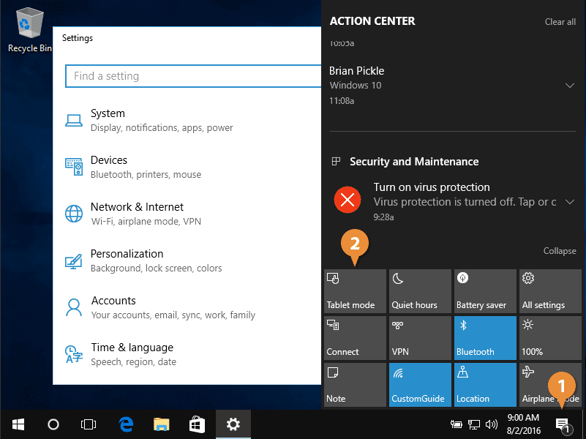Click the 100% brightness quick action tile
Viewport: 586px width, 439px height.
point(550,338)
